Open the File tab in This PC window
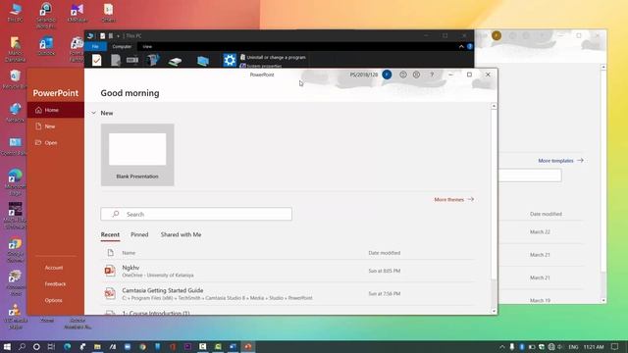 pyautogui.click(x=95, y=46)
